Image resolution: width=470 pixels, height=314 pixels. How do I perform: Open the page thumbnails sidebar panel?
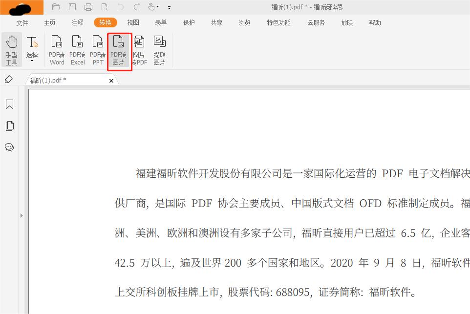pos(9,126)
